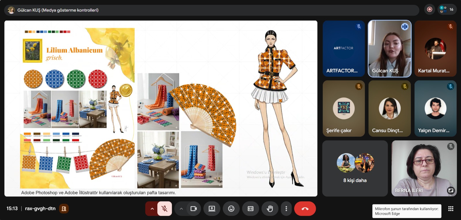Select Gülcan KUŞ media controls header
Image resolution: width=461 pixels, height=220 pixels.
(x=58, y=10)
